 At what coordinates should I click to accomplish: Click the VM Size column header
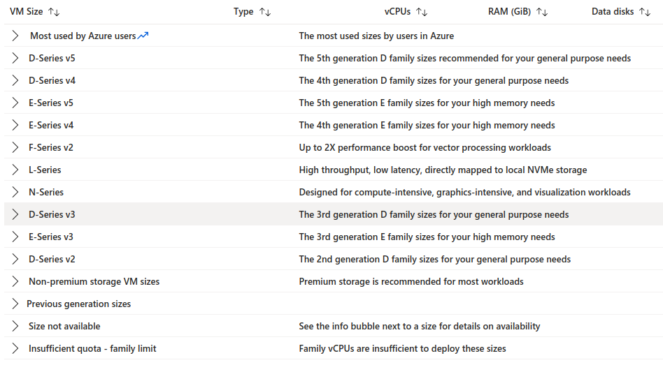point(26,11)
